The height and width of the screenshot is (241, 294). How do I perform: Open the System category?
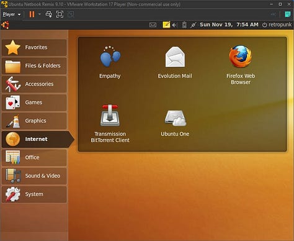point(34,194)
